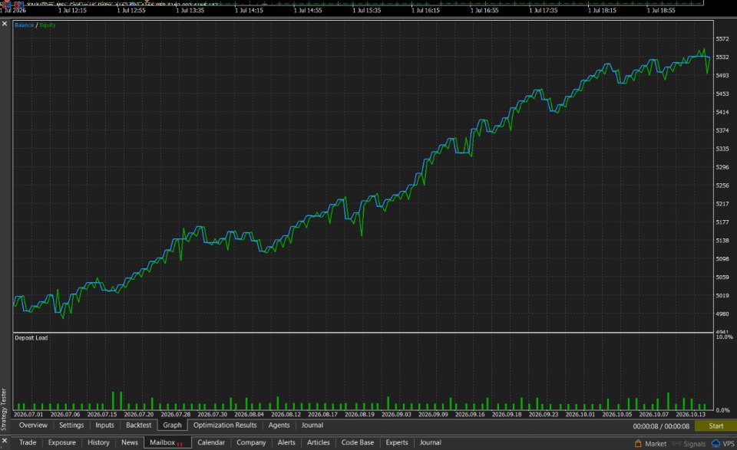The image size is (737, 450).
Task: Switch to the Experts tab
Action: pyautogui.click(x=397, y=442)
